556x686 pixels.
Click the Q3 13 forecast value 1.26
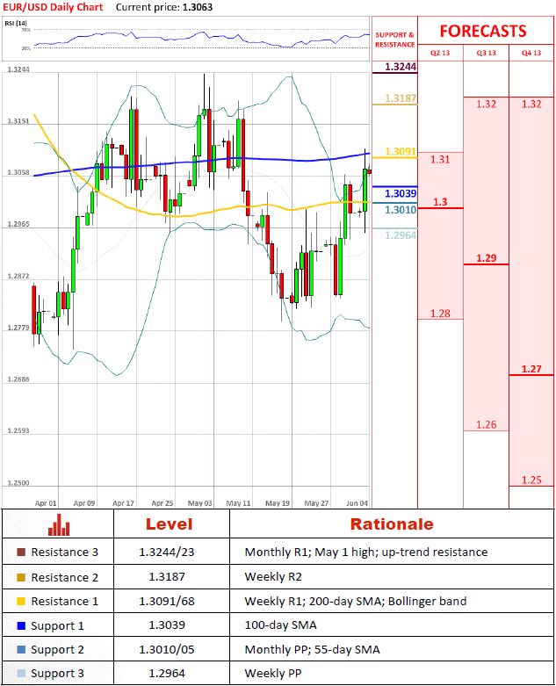486,424
